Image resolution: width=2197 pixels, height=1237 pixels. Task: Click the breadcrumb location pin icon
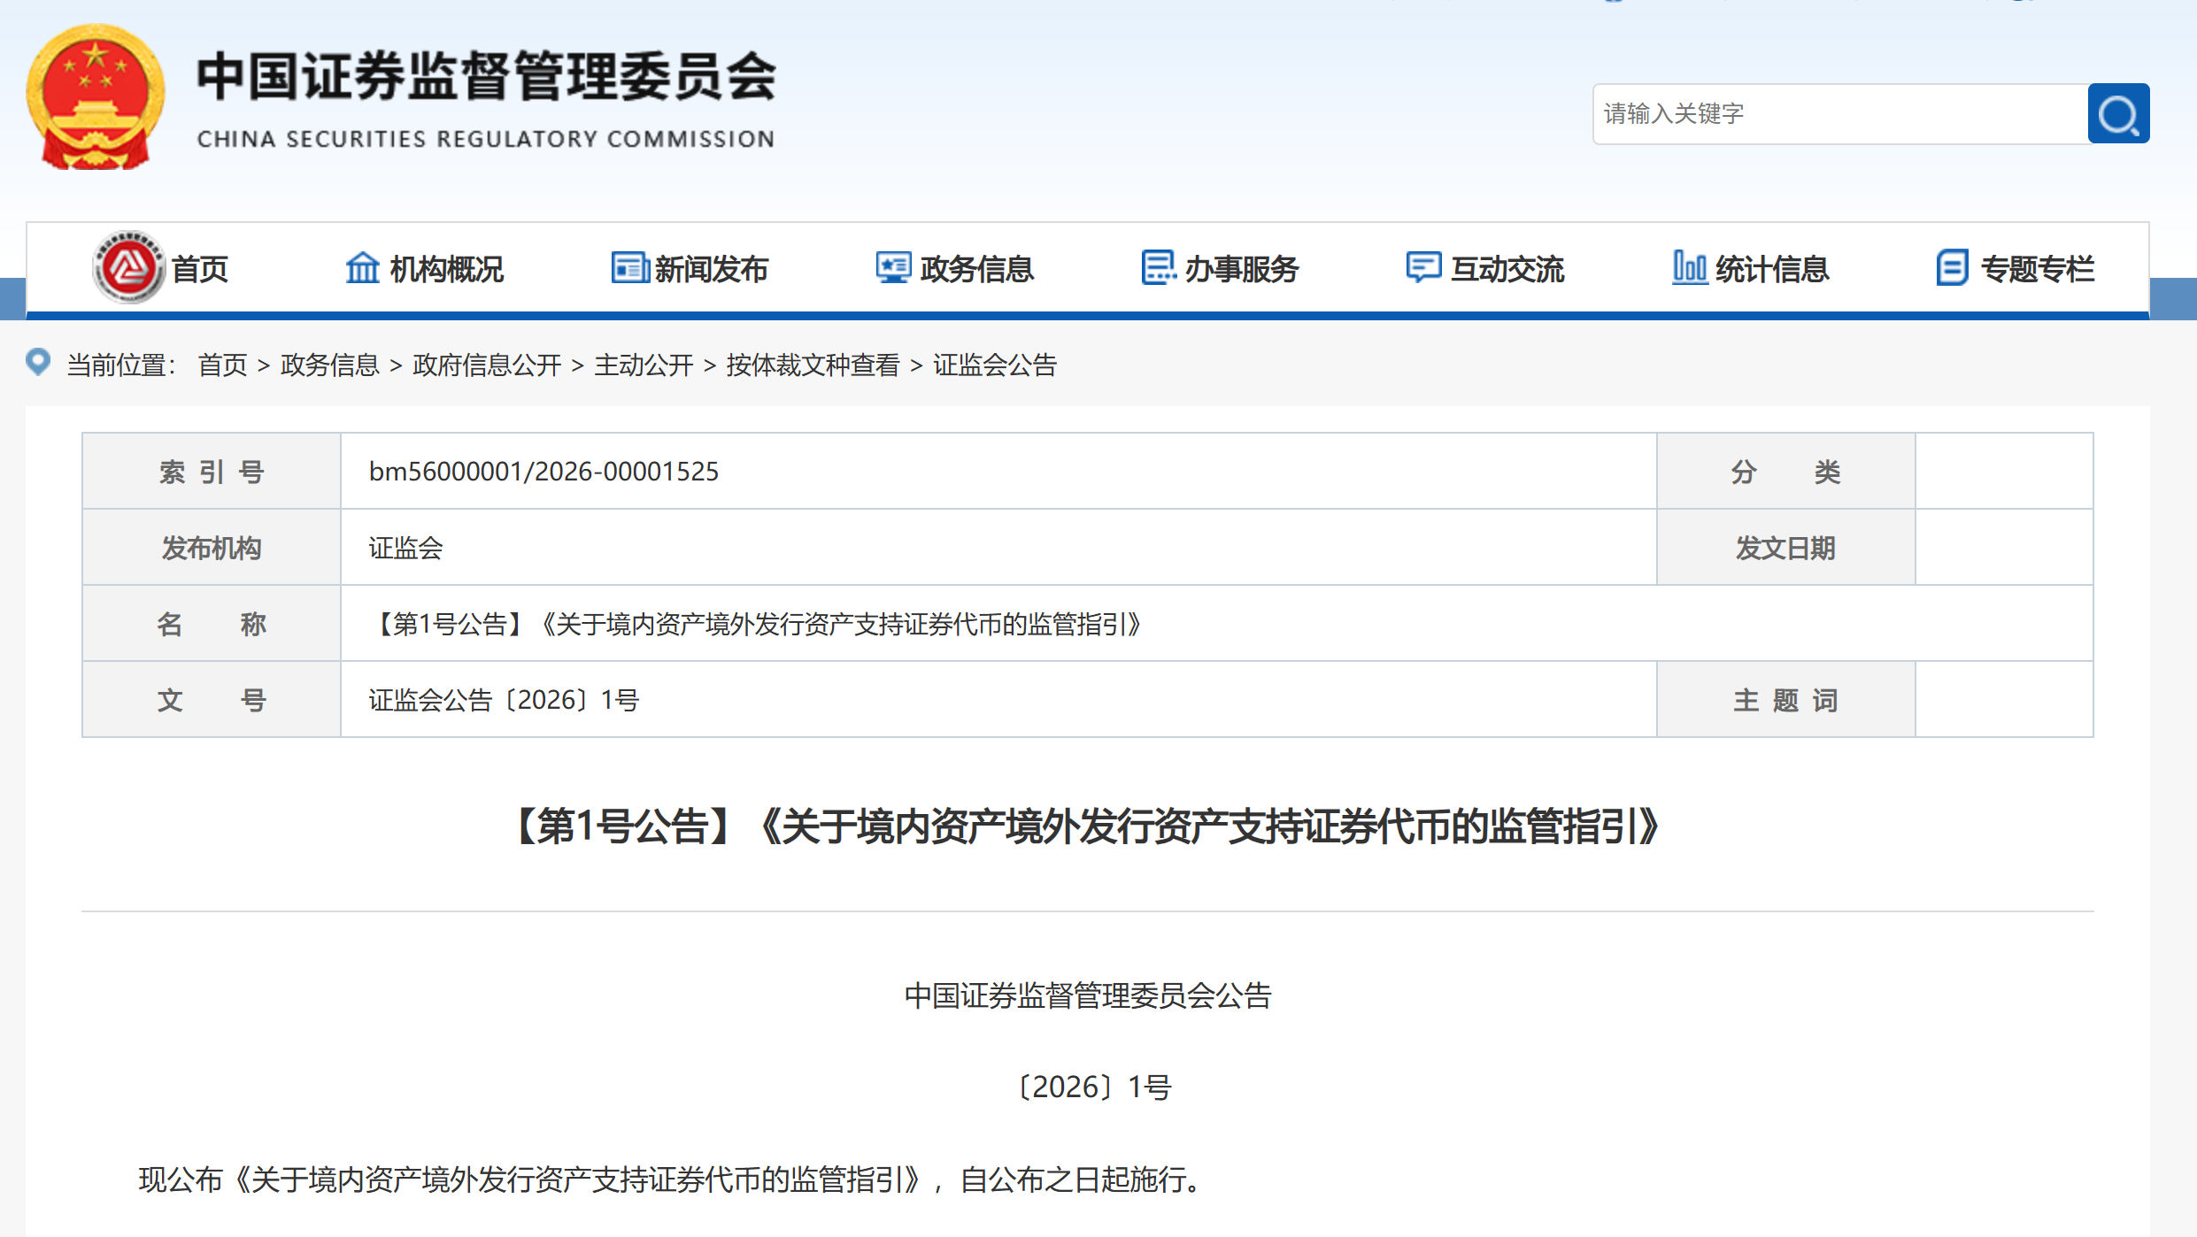(38, 362)
